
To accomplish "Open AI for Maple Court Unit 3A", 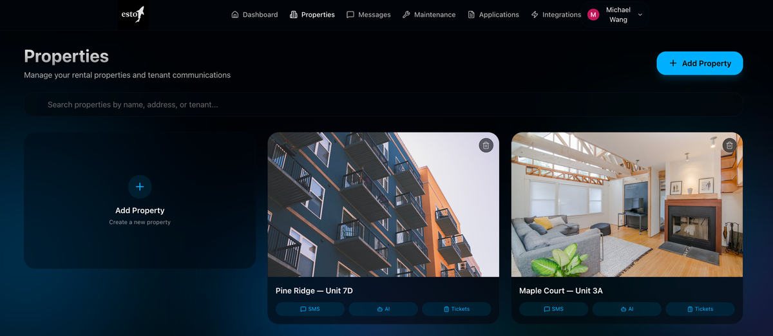I will click(x=627, y=309).
